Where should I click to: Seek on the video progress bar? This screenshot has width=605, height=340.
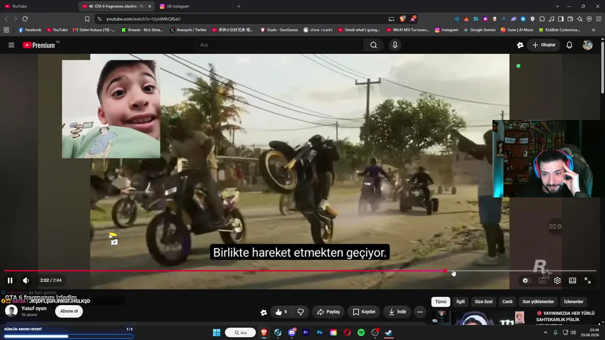300,271
